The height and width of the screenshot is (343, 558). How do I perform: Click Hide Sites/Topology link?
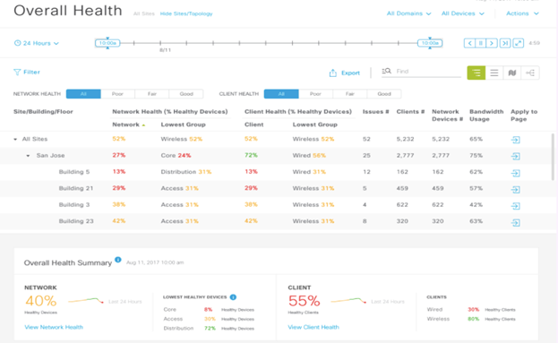tap(186, 13)
